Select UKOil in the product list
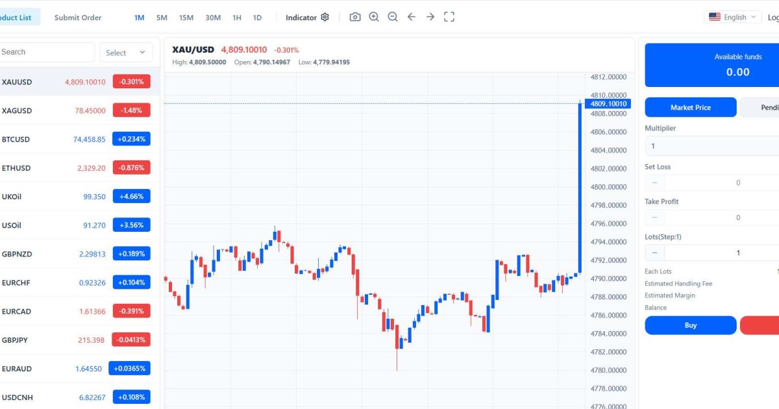 coord(79,196)
